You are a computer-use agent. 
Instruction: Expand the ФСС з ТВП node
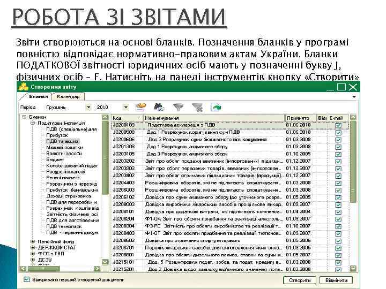33,253
